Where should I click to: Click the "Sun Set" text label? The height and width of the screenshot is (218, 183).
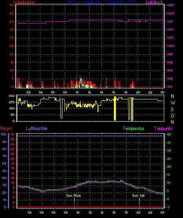(138, 196)
